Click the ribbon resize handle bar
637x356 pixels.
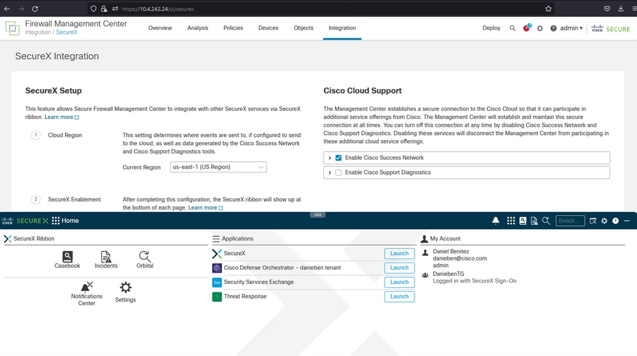pyautogui.click(x=318, y=215)
